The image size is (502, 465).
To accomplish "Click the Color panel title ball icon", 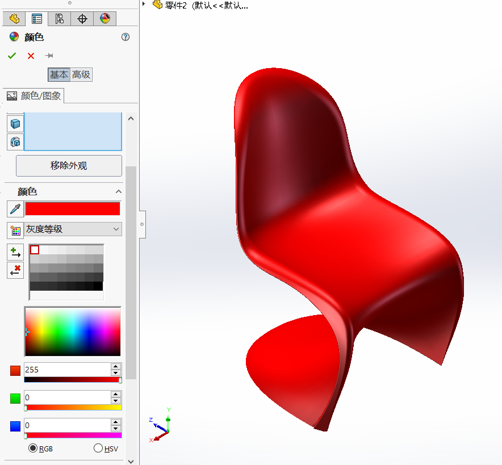I will 14,37.
